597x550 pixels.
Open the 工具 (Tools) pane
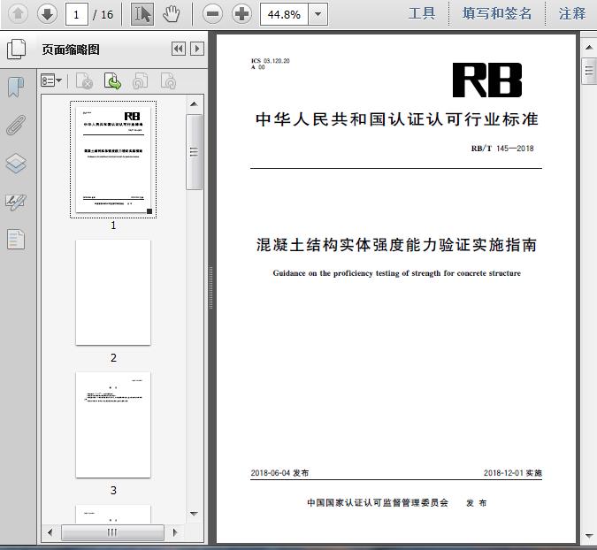click(x=422, y=13)
